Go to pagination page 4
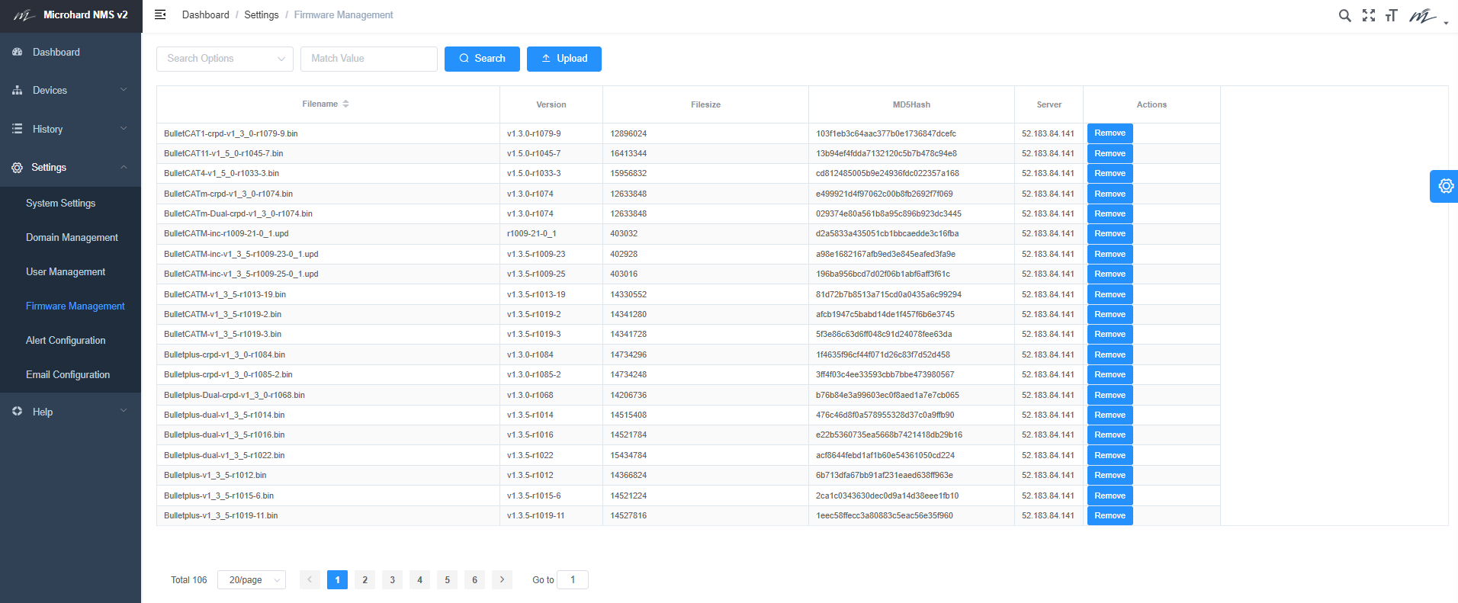The image size is (1458, 603). coord(419,580)
